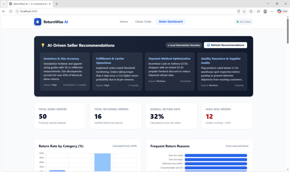Open Quality Assurance & Supplier Audits card
Image resolution: width=290 pixels, height=172 pixels.
(x=222, y=71)
